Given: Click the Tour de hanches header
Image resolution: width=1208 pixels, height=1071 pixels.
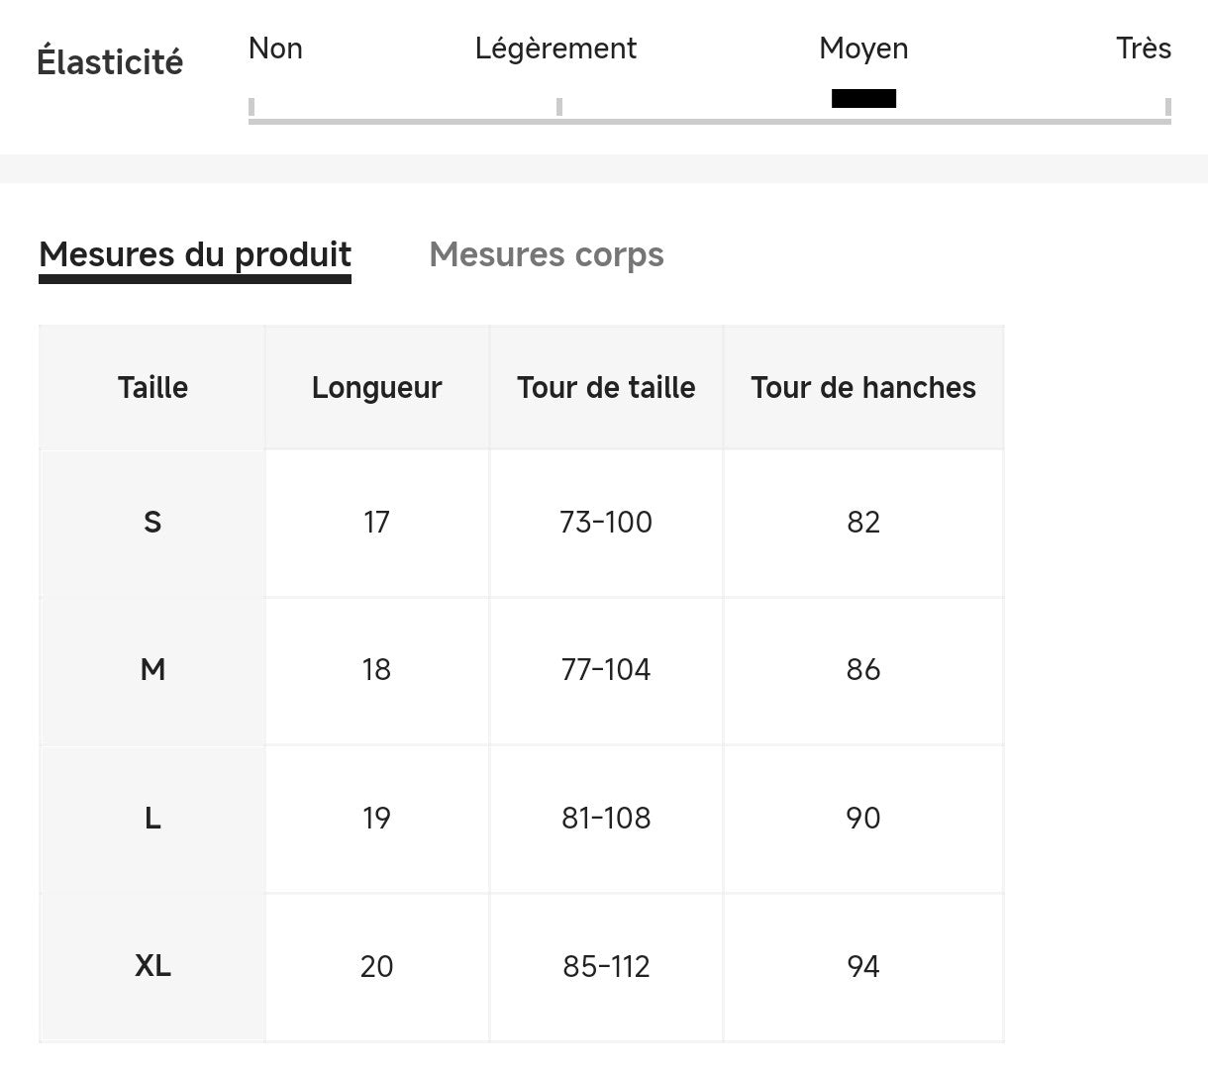Looking at the screenshot, I should coord(862,387).
